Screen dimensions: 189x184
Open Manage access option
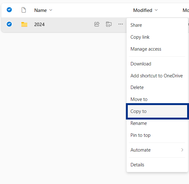[x=146, y=49]
